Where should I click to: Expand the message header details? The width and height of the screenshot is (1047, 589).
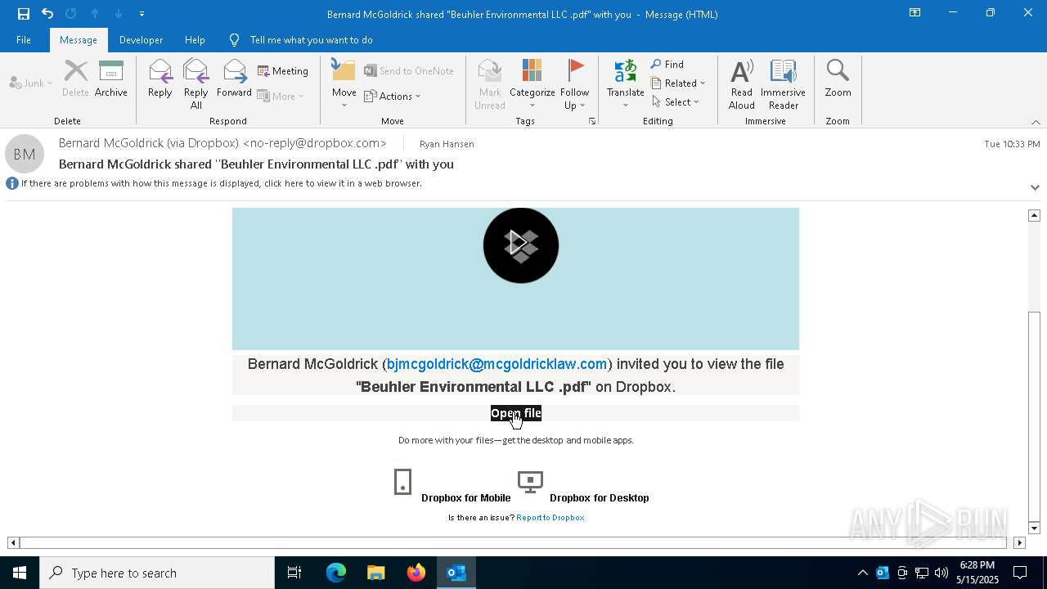point(1035,187)
